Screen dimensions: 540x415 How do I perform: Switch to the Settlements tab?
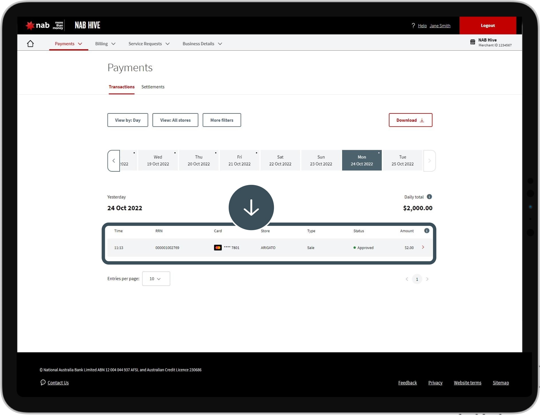coord(153,87)
